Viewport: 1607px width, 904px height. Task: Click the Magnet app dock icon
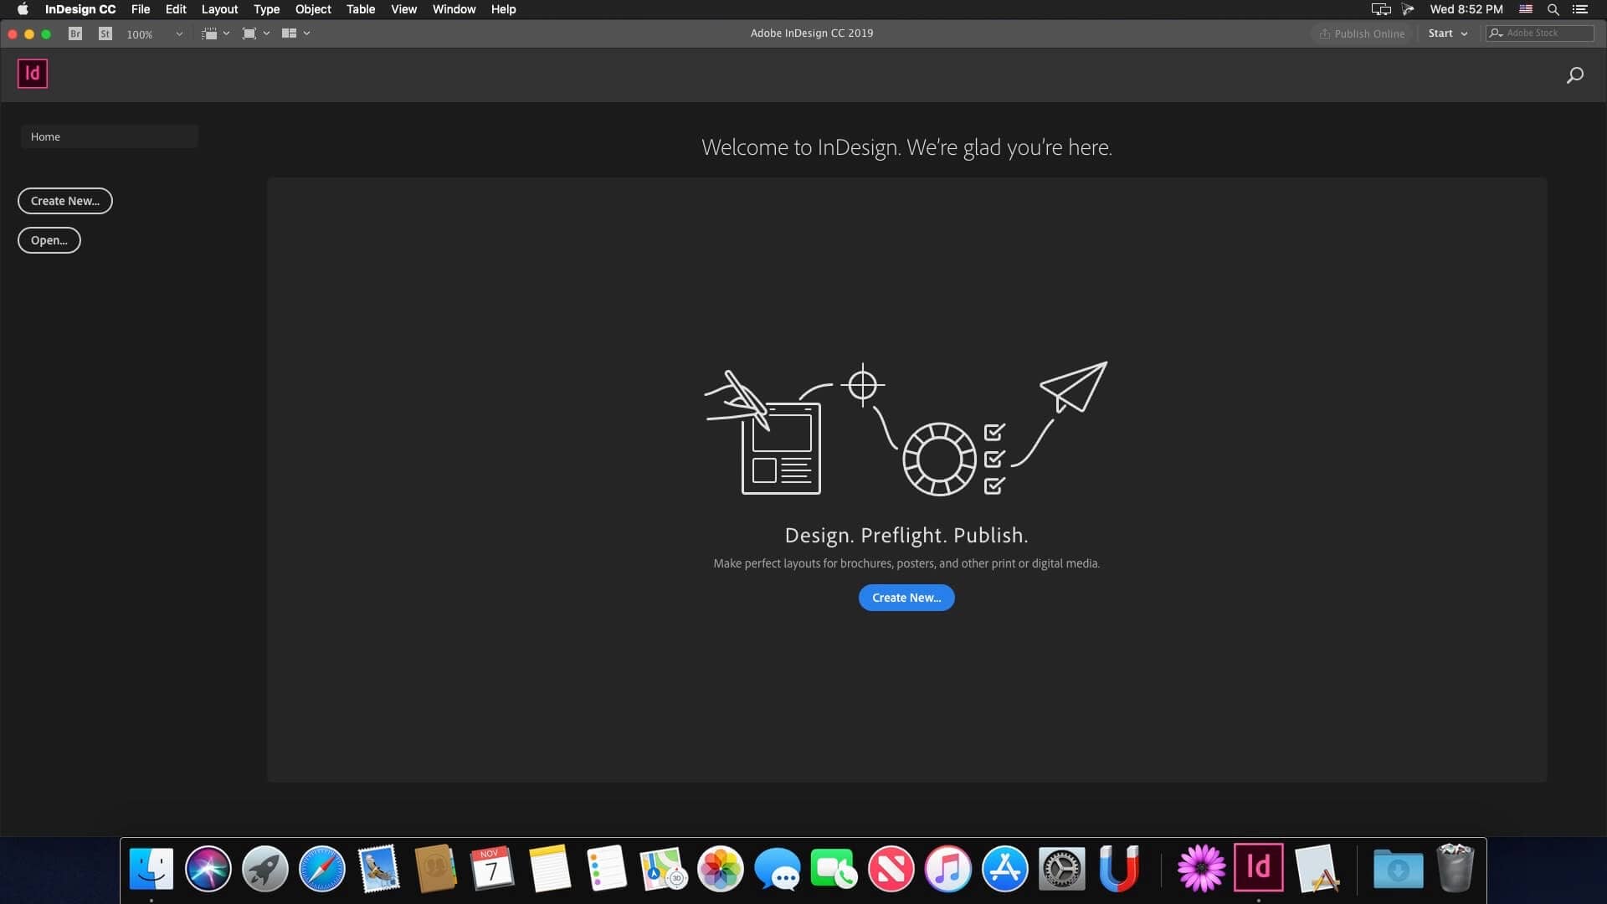(1118, 869)
